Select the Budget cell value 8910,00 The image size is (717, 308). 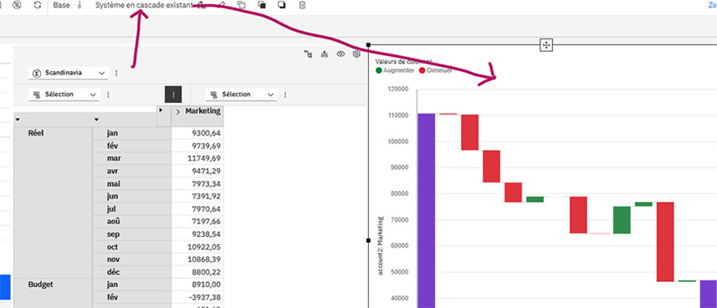point(197,285)
